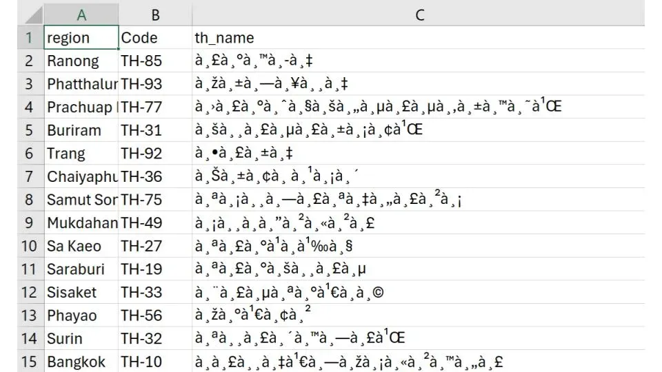Select column B header
Screen dimensions: 662x372
click(x=155, y=14)
